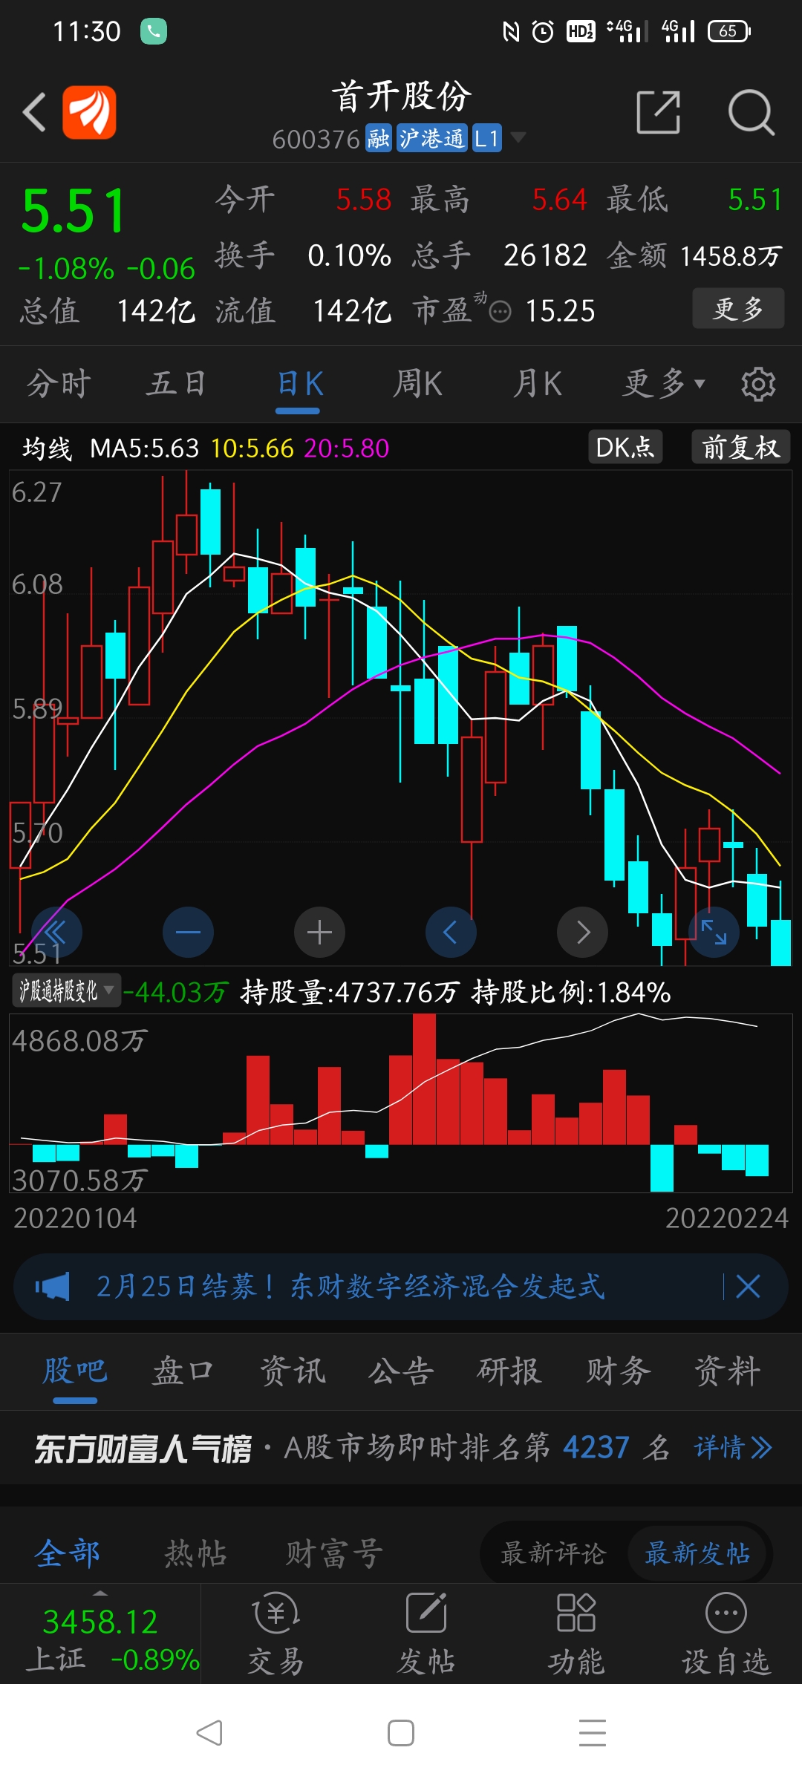Screen dimensions: 802x1782
Task: Open the Eastmoney orange app logo
Action: click(x=89, y=112)
